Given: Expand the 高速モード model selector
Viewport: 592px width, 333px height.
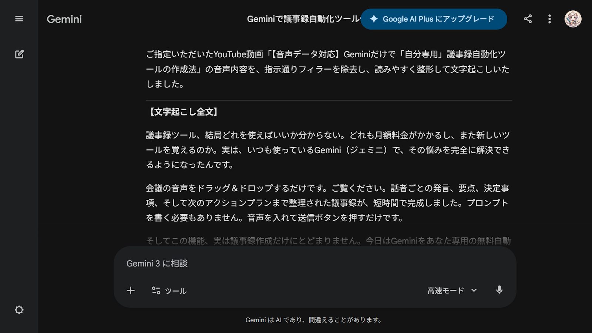Looking at the screenshot, I should [445, 290].
